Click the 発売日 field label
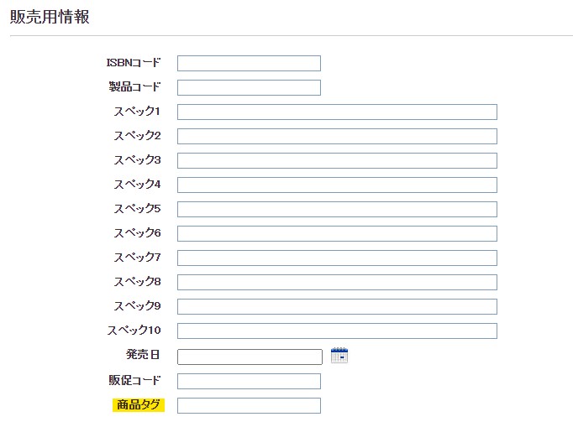 [143, 356]
